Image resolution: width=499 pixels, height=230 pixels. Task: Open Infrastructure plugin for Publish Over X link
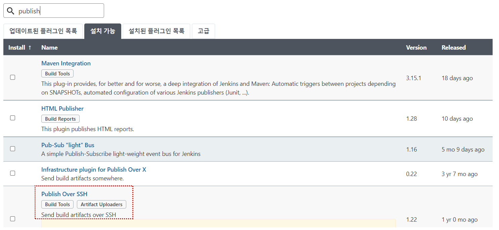click(x=94, y=170)
